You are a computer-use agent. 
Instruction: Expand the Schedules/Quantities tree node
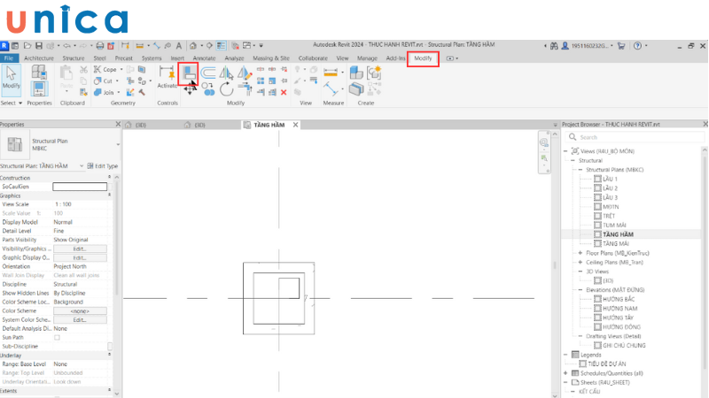(566, 372)
